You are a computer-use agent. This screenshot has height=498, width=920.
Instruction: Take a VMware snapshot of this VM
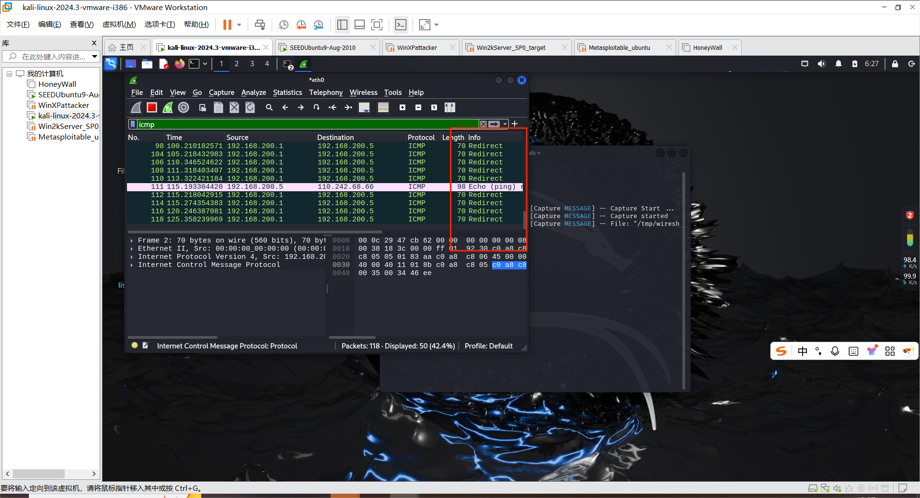pyautogui.click(x=284, y=25)
